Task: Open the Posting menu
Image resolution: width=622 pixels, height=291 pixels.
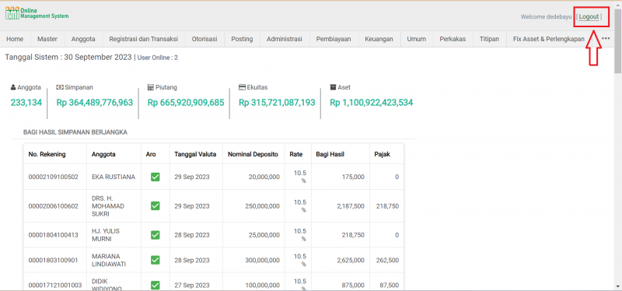Action: [x=242, y=39]
